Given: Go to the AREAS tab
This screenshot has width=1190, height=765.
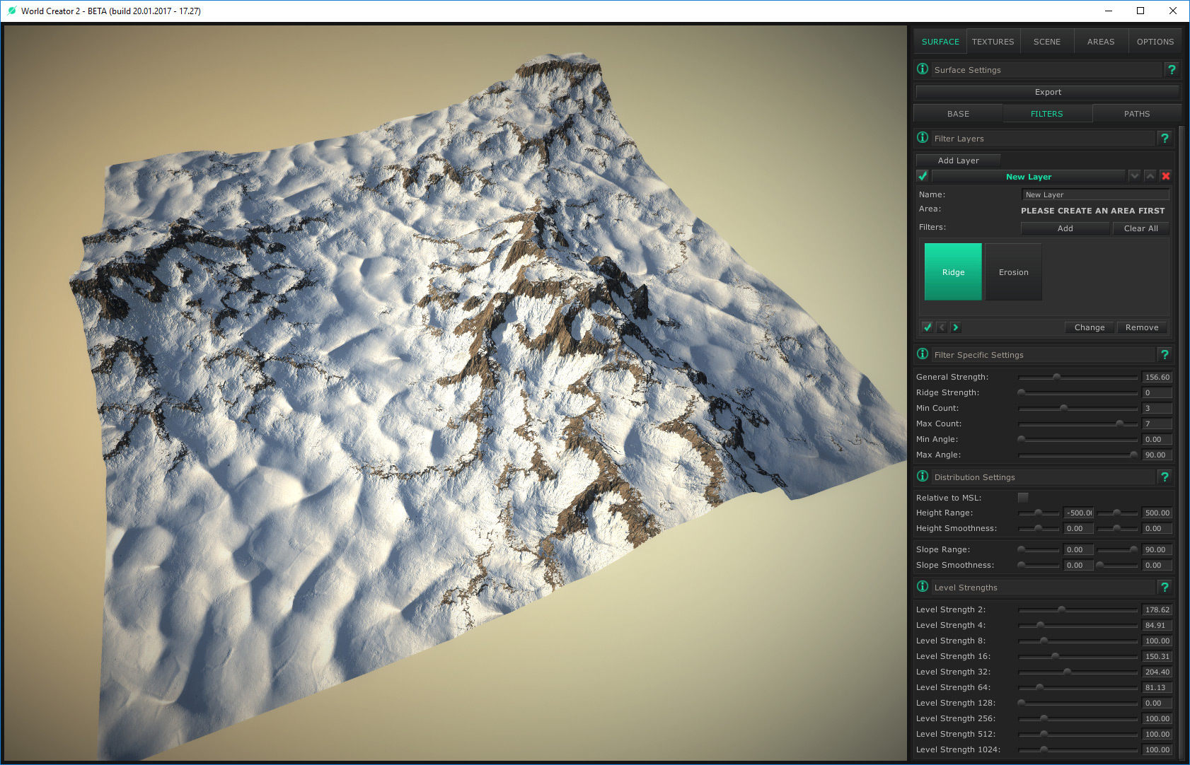Looking at the screenshot, I should 1101,42.
